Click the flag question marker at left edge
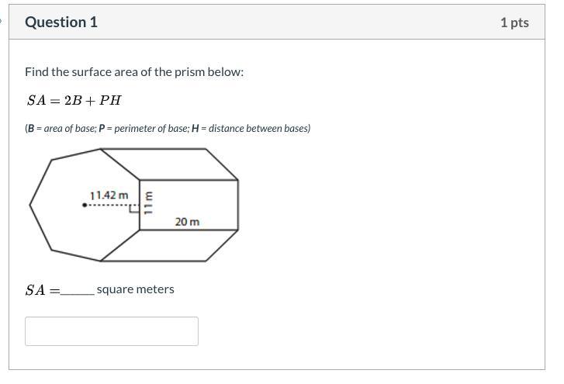The height and width of the screenshot is (384, 564). (x=2, y=21)
